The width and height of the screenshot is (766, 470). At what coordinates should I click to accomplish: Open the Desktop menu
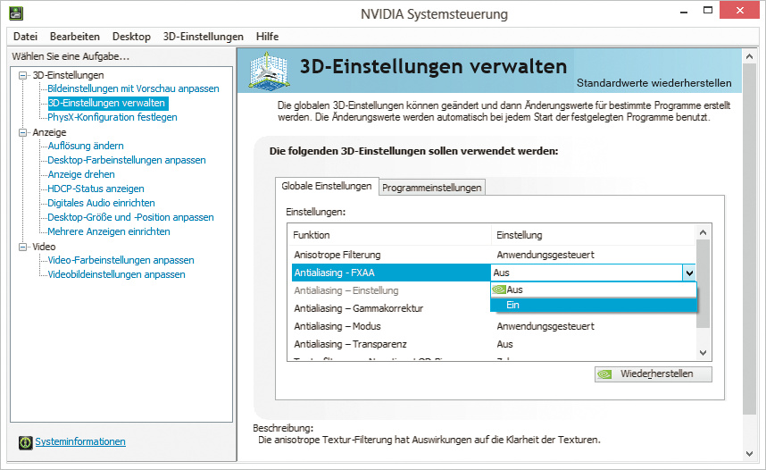(131, 37)
